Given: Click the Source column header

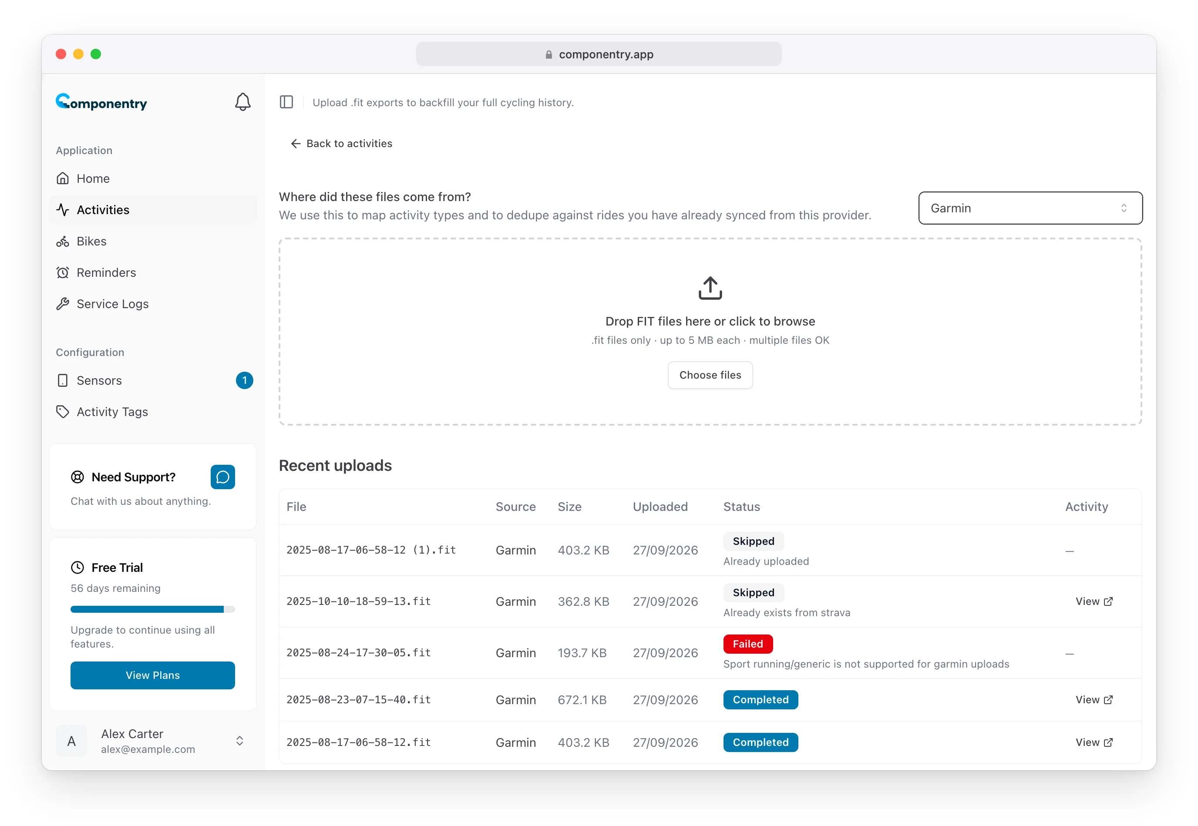Looking at the screenshot, I should [x=516, y=507].
